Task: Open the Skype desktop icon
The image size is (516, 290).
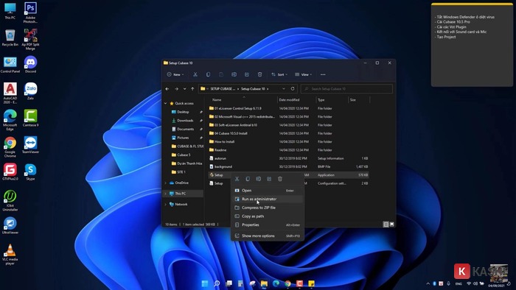Action: point(30,172)
